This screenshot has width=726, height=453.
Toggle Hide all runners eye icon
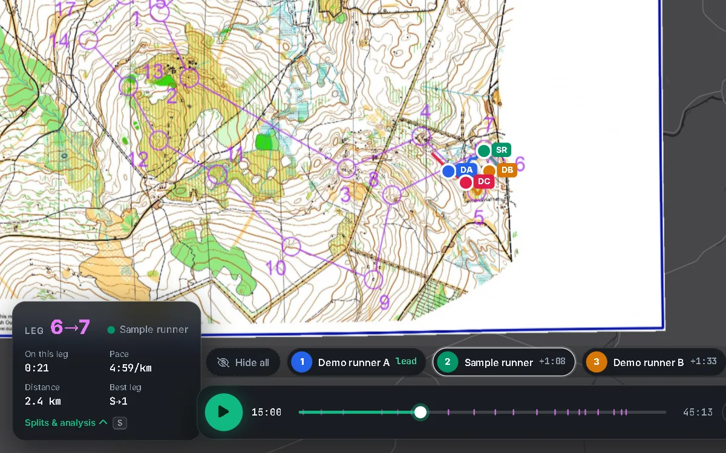click(223, 362)
